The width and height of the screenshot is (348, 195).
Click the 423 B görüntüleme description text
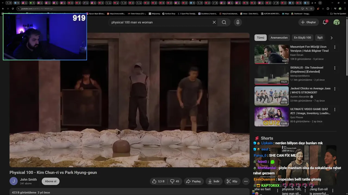(31, 193)
